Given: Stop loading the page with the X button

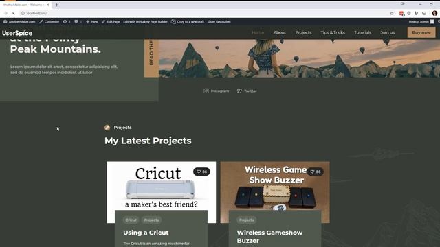Looking at the screenshot, I should 13,13.
